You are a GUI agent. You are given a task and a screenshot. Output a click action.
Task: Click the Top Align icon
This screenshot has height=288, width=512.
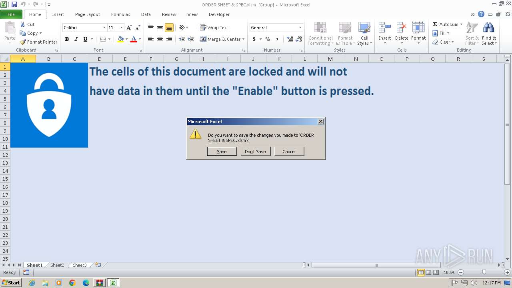151,28
